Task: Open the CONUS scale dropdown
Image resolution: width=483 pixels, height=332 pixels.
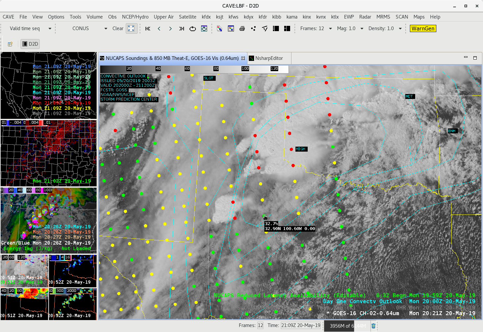Action: pyautogui.click(x=106, y=29)
